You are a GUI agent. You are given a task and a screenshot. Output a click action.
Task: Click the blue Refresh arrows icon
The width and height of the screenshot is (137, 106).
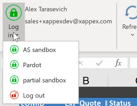click(131, 12)
